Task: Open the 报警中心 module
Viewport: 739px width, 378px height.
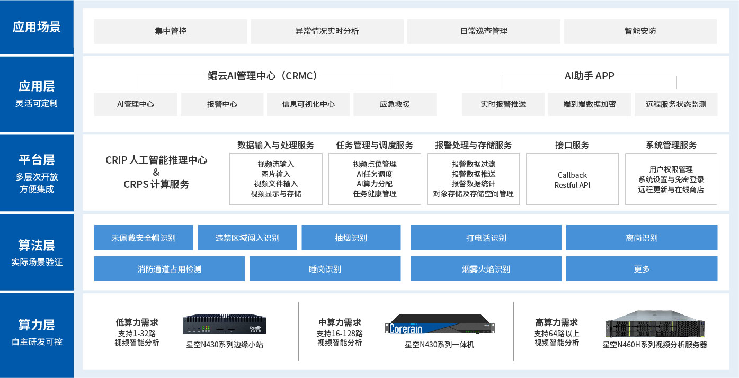Action: (x=222, y=104)
